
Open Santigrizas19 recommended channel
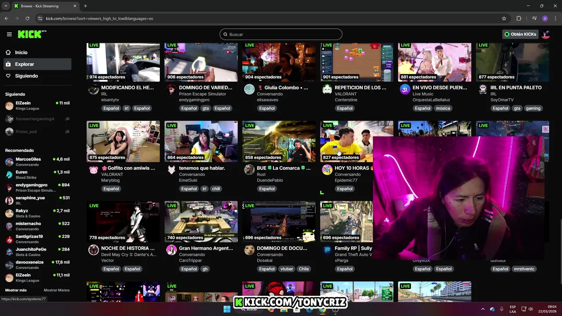coord(37,239)
